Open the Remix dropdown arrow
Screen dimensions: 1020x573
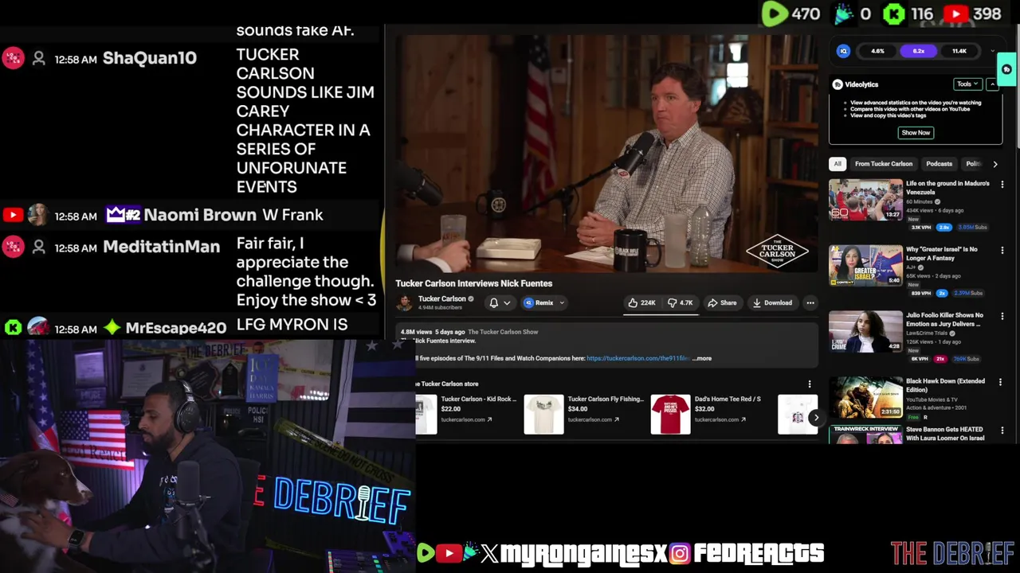click(562, 303)
